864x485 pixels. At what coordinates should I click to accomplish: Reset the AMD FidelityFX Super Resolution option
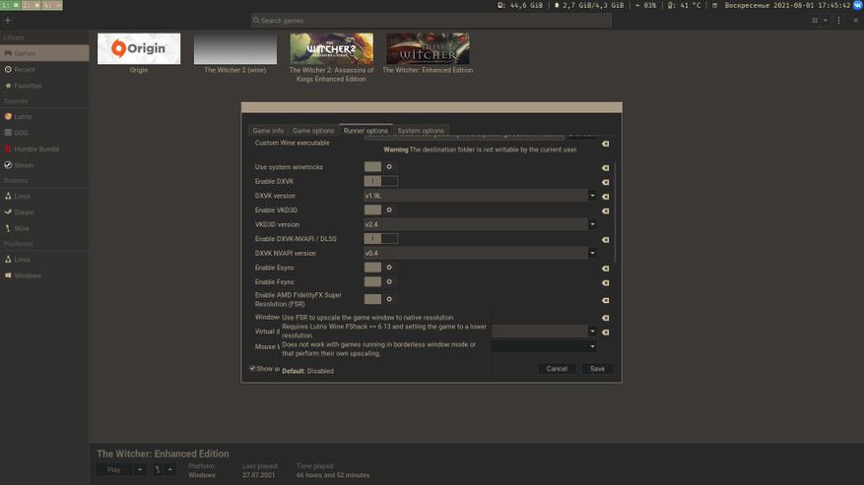point(606,300)
